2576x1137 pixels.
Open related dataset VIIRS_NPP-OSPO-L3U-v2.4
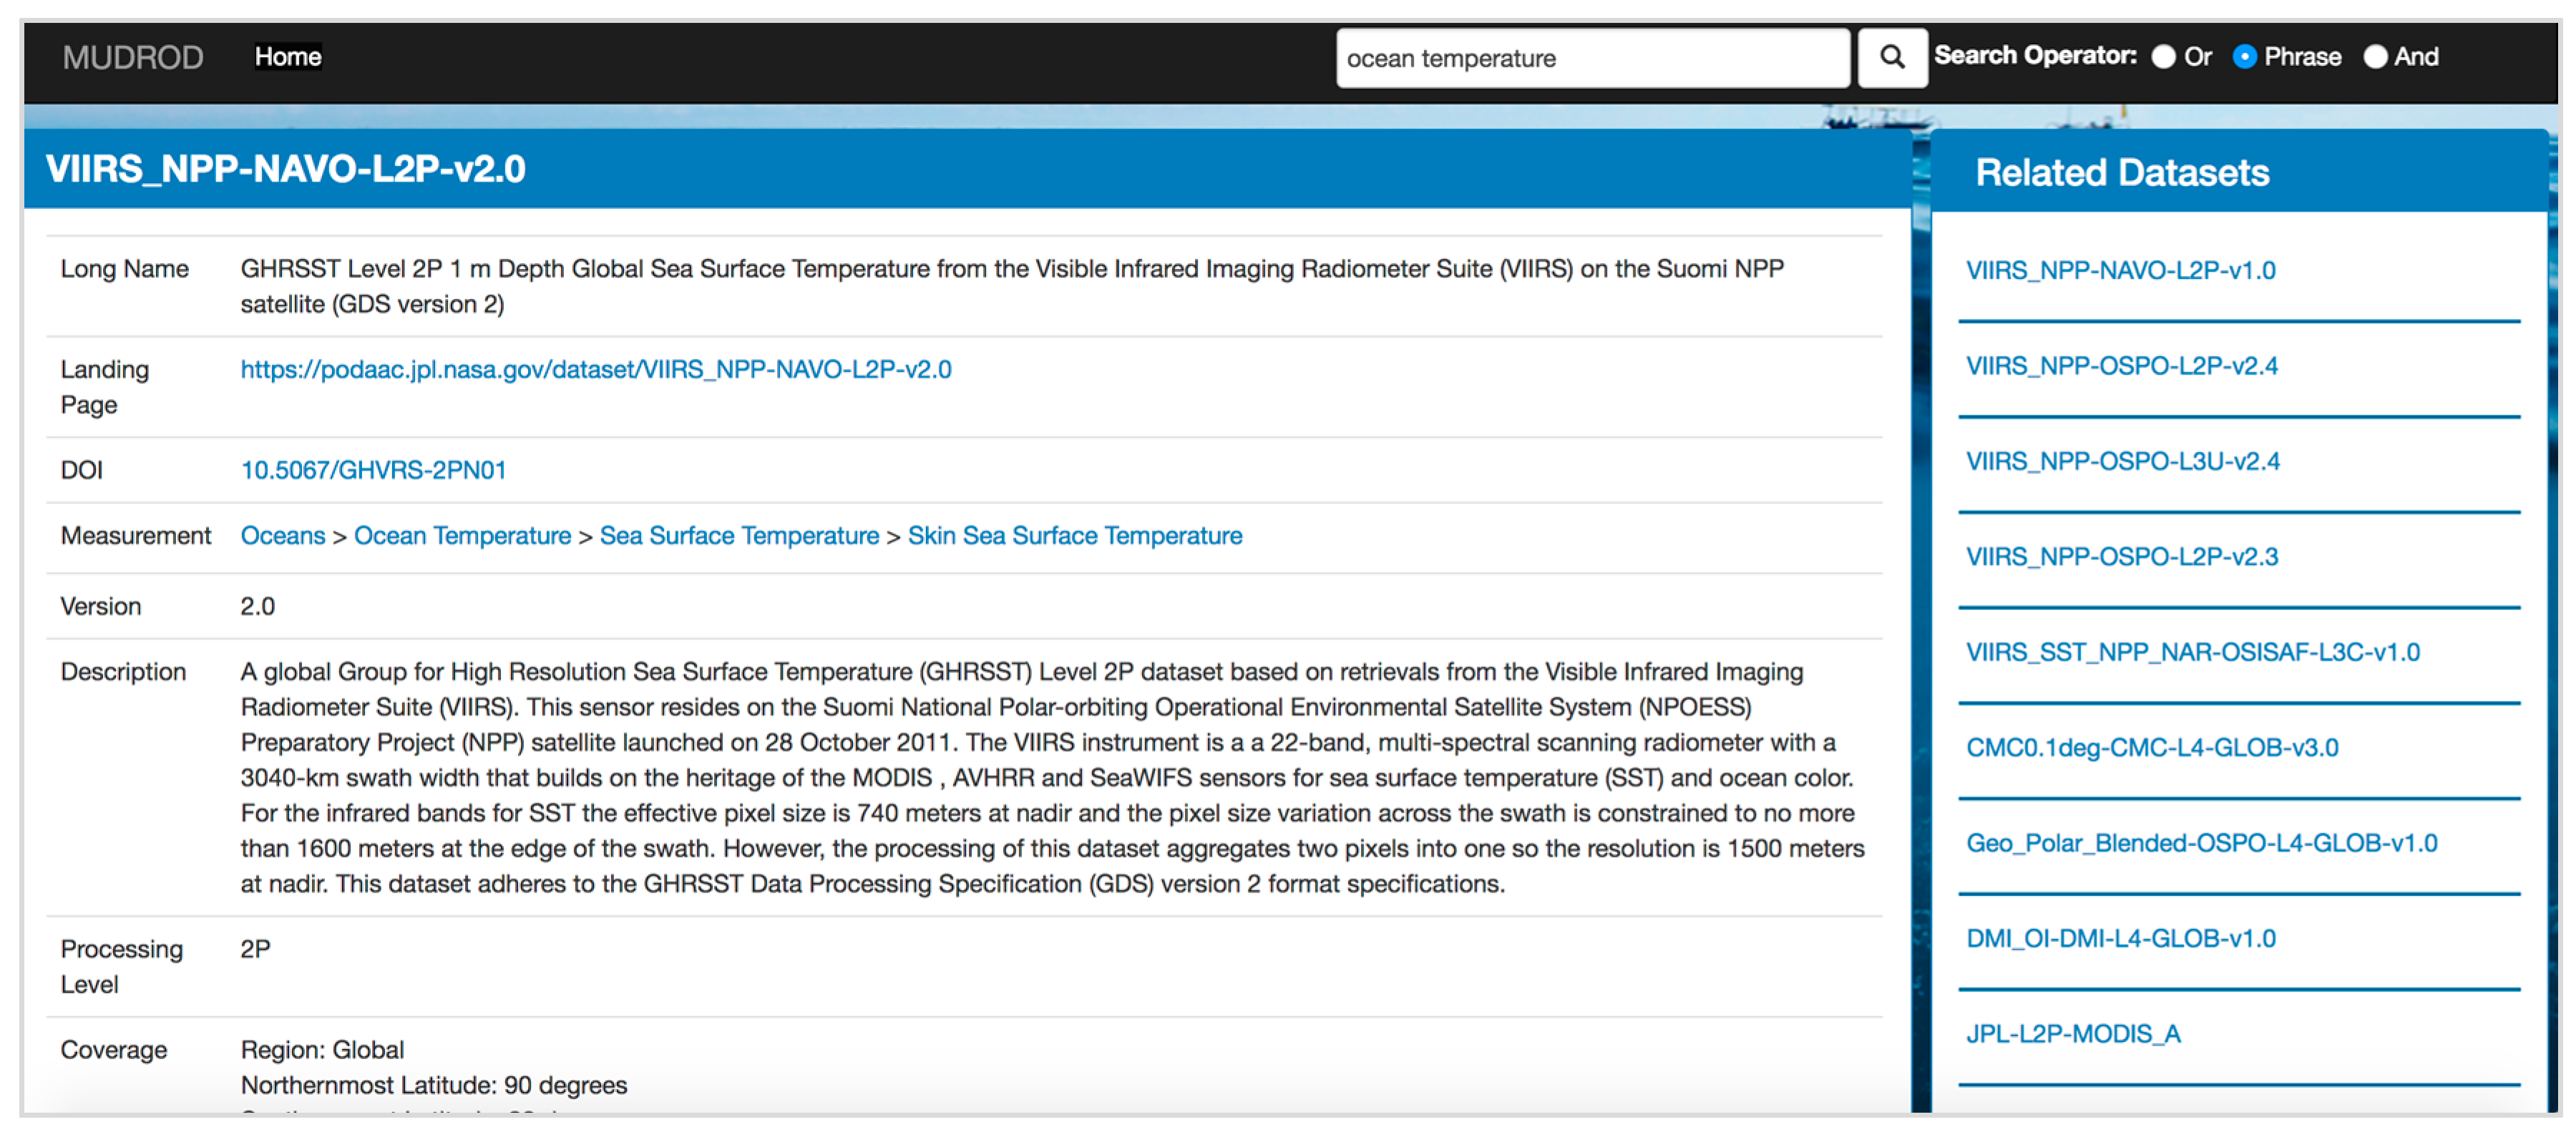2121,462
